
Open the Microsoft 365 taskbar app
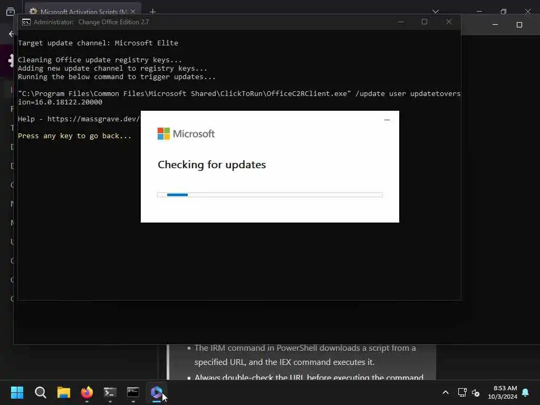click(x=156, y=392)
